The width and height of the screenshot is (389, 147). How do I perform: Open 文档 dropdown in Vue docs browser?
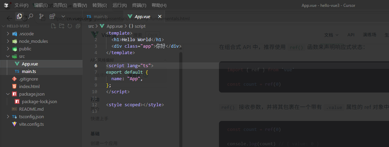tap(332, 35)
